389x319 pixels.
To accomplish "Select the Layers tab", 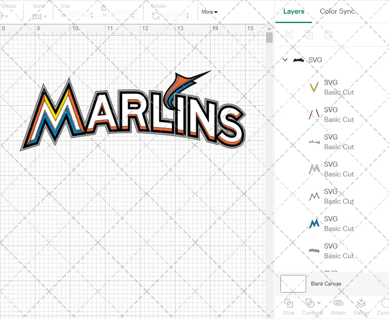I will pyautogui.click(x=294, y=11).
